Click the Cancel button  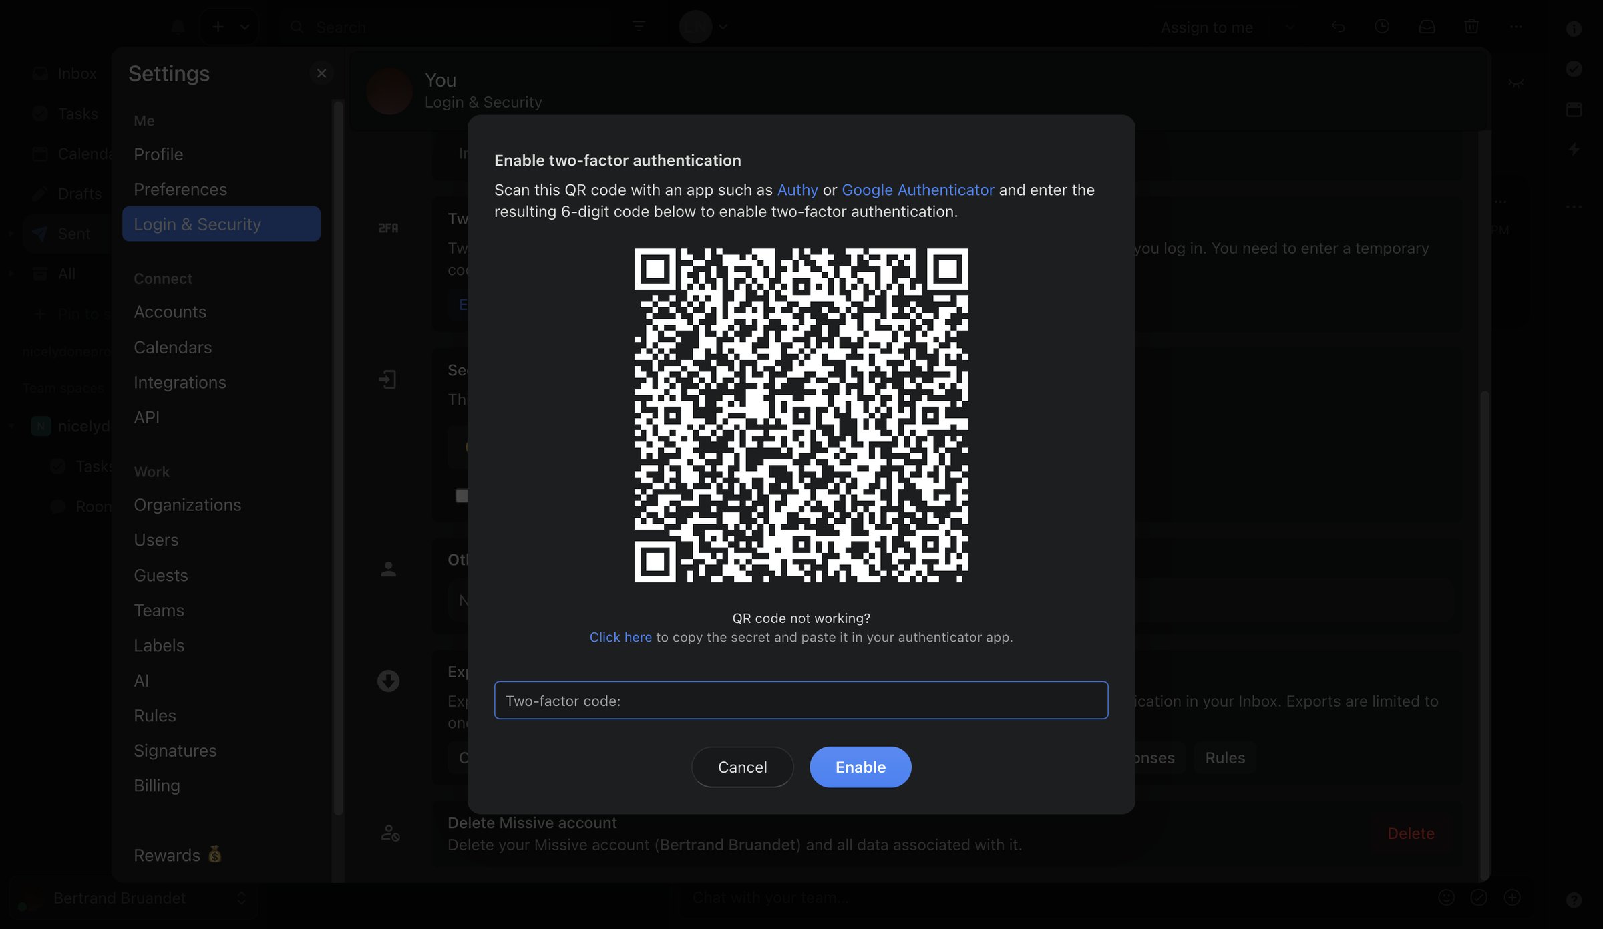point(742,767)
